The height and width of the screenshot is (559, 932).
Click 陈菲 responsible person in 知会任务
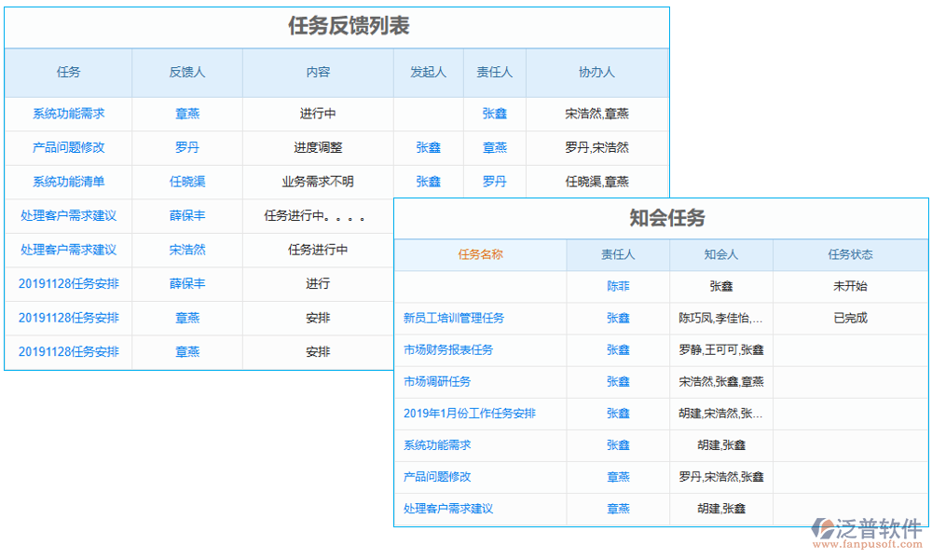618,287
